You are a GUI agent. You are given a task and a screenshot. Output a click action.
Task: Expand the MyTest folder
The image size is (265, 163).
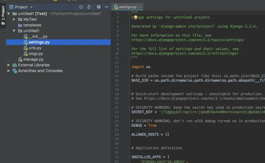pyautogui.click(x=14, y=19)
